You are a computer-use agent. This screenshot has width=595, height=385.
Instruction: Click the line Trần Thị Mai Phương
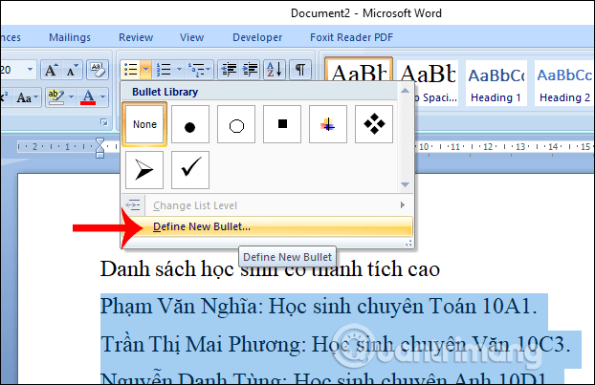(x=336, y=344)
